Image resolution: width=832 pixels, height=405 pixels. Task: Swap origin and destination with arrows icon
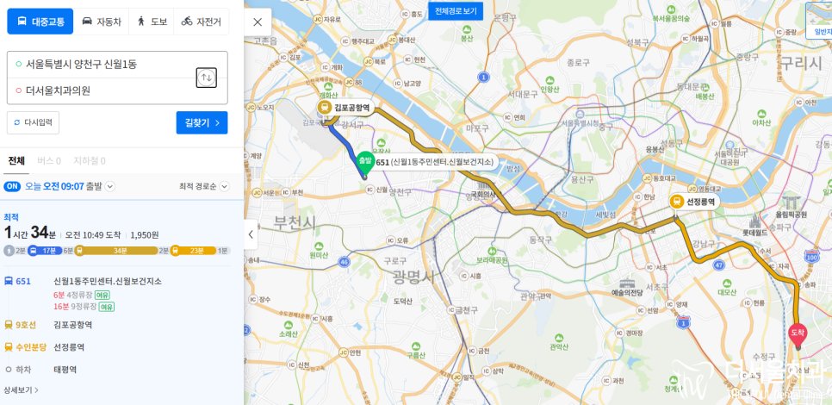207,78
